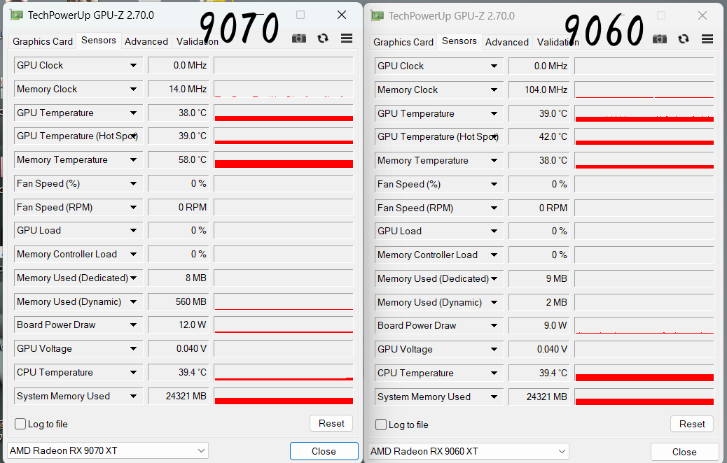Image resolution: width=727 pixels, height=463 pixels.
Task: Click the screenshot camera icon in the RX 9060 window
Action: (660, 39)
